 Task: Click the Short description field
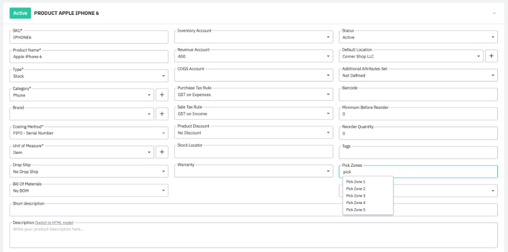pyautogui.click(x=253, y=210)
